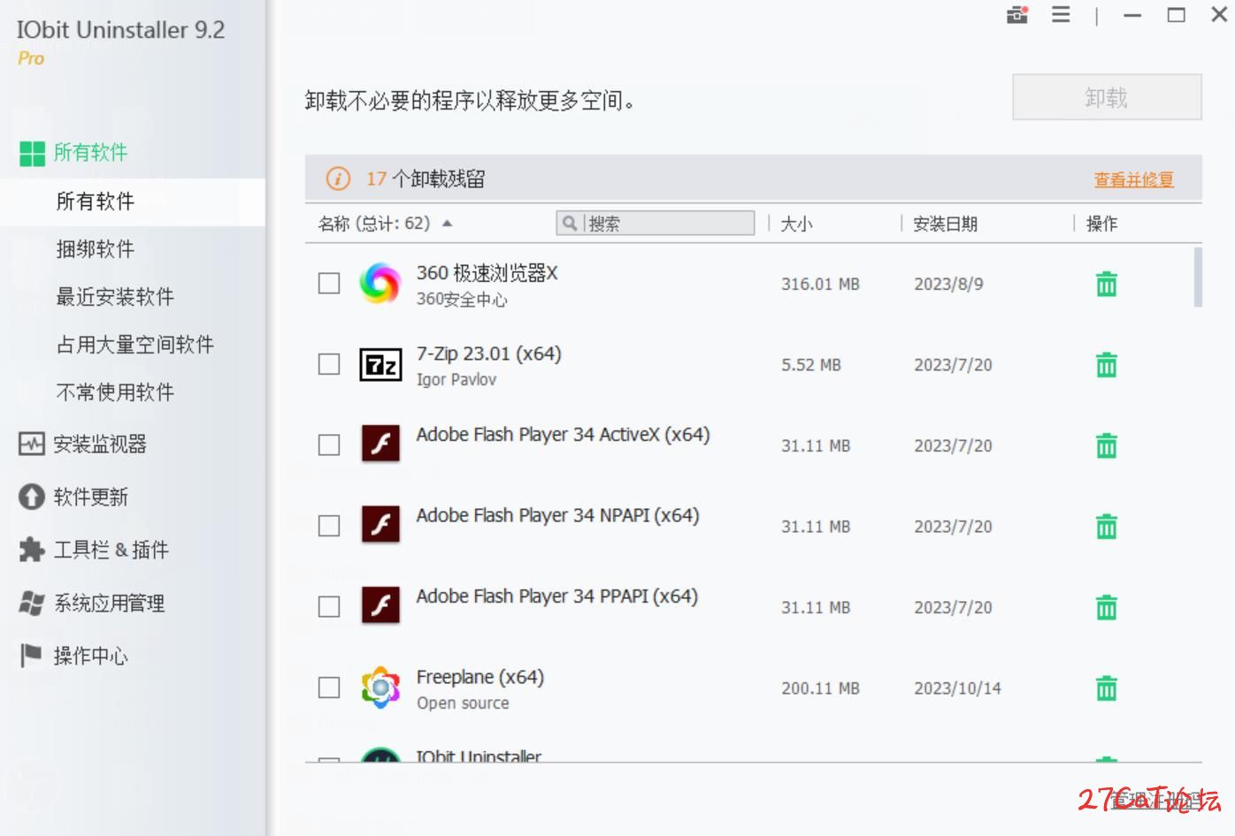Screen dimensions: 1235x836
Task: Click trash icon for 360 极速浏览器X
Action: click(x=1106, y=285)
